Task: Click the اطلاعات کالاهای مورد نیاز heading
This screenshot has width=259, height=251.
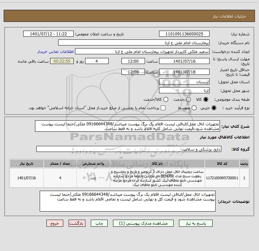Action: pyautogui.click(x=224, y=137)
